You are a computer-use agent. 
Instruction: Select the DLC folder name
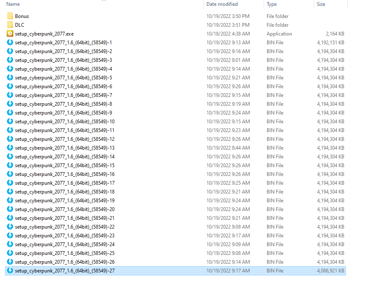tap(20, 25)
